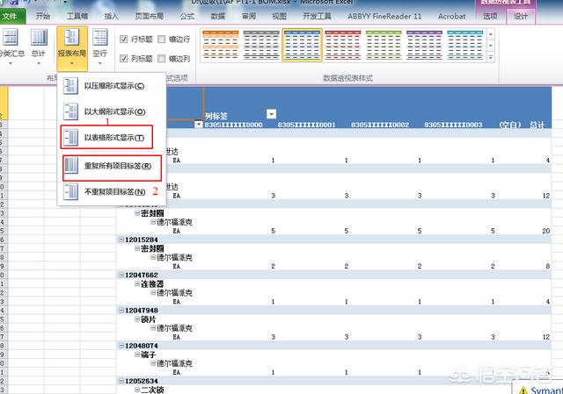Image resolution: width=563 pixels, height=394 pixels.
Task: Choose outline form display (以大纲形式显示)
Action: [113, 112]
